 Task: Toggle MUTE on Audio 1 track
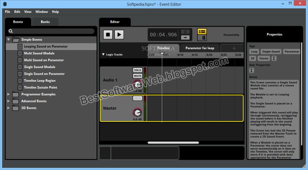[x=138, y=76]
